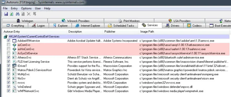This screenshot has height=97, width=231.
Task: Click the nvsvc entry icon
Action: pyautogui.click(x=14, y=83)
